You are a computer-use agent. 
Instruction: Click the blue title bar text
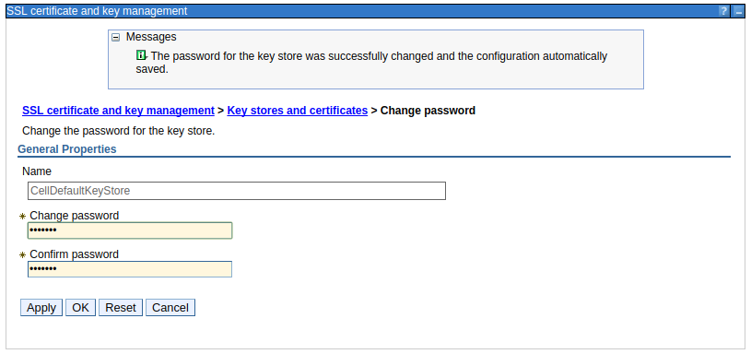coord(97,11)
